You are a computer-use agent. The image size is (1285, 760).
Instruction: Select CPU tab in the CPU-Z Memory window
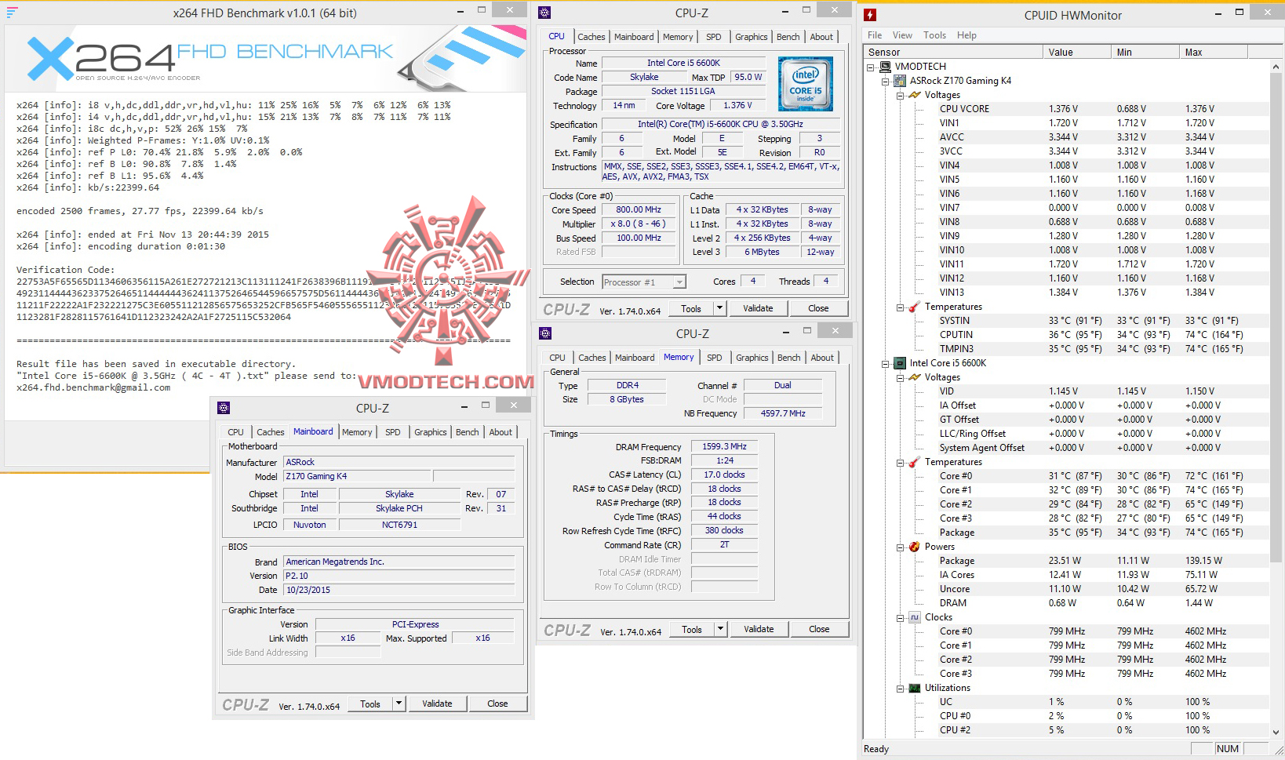pyautogui.click(x=557, y=358)
